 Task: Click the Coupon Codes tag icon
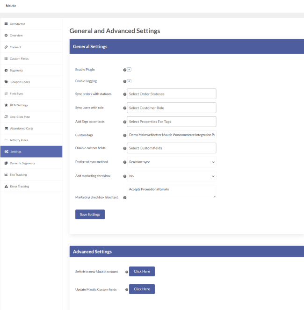click(x=6, y=82)
